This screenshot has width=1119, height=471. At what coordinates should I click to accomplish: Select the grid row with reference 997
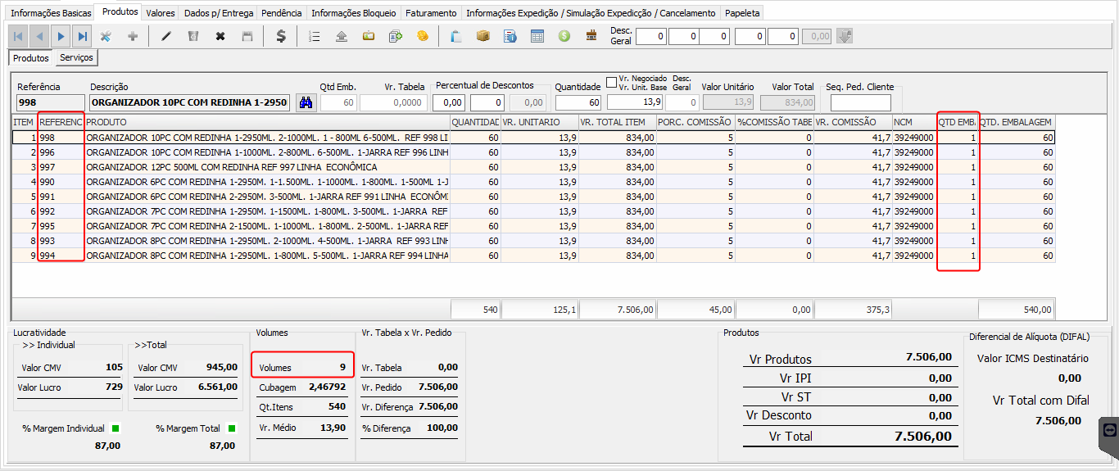(x=246, y=167)
